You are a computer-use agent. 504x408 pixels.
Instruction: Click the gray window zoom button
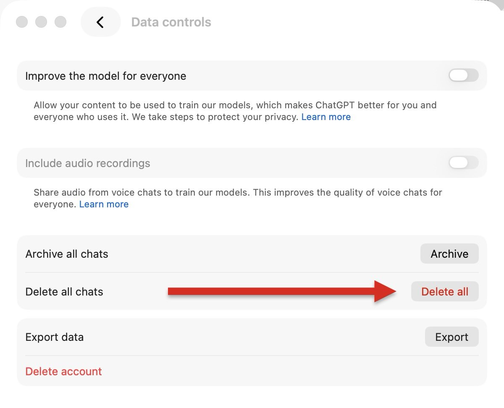[x=61, y=22]
